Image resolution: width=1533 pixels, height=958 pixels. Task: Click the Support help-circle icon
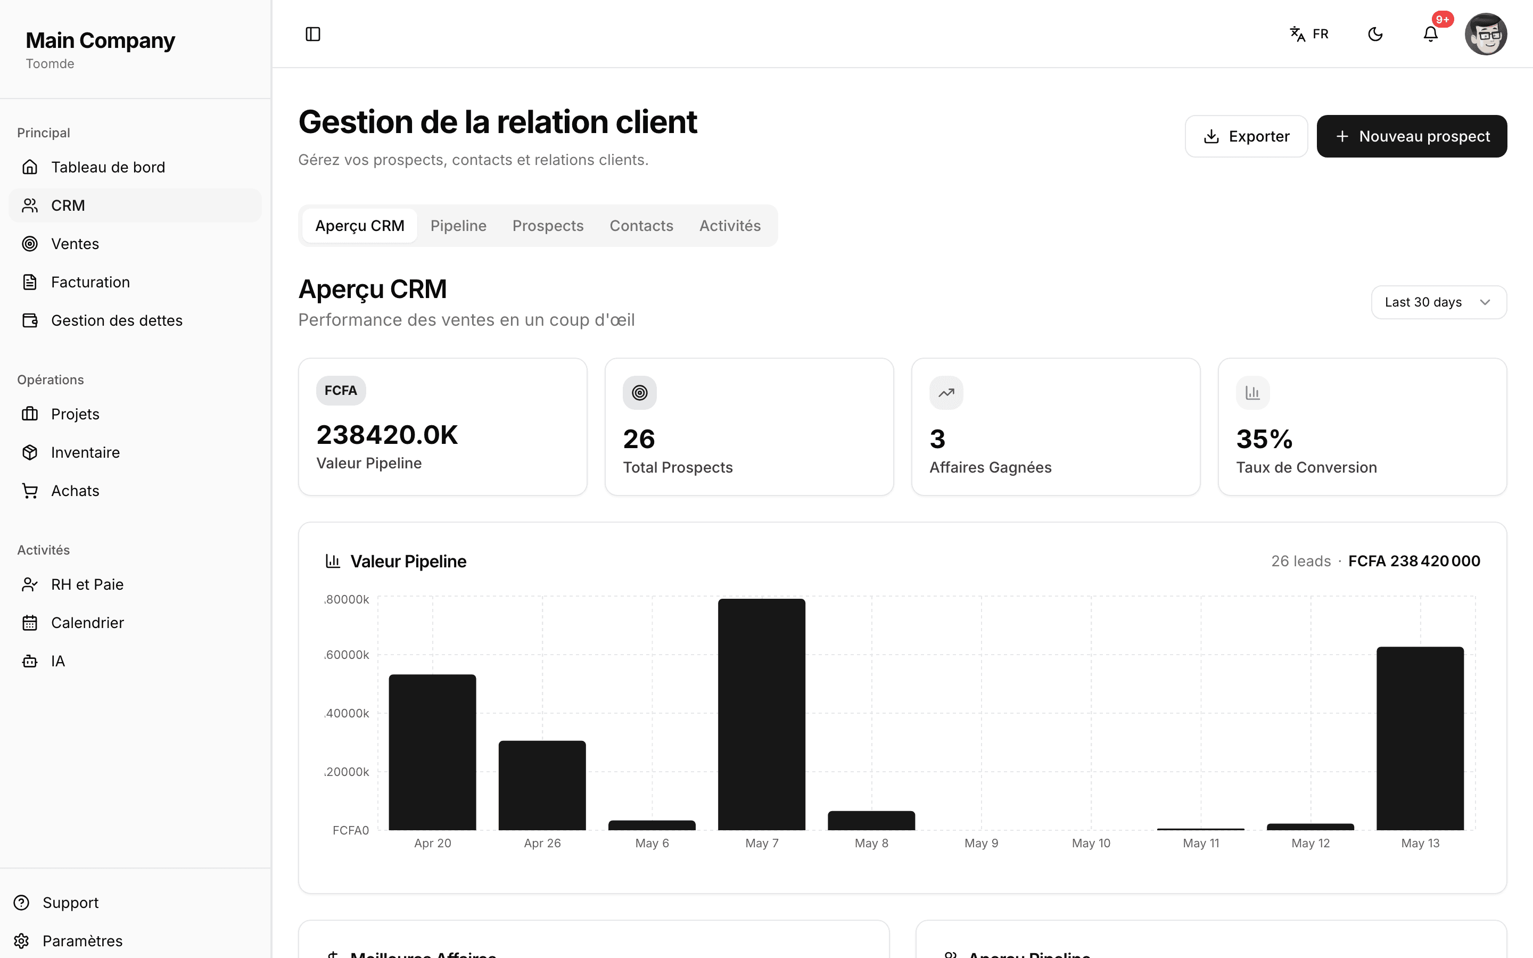coord(21,902)
